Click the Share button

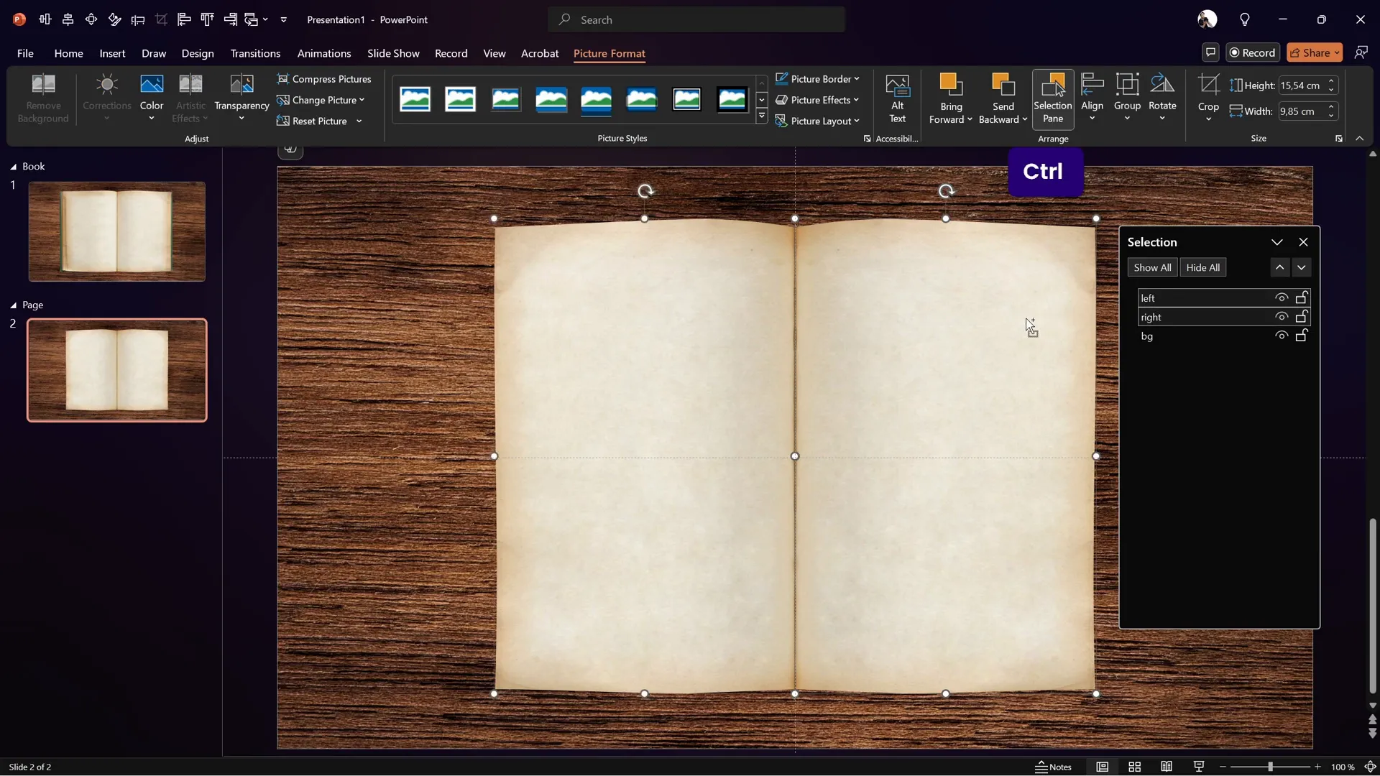(1314, 52)
